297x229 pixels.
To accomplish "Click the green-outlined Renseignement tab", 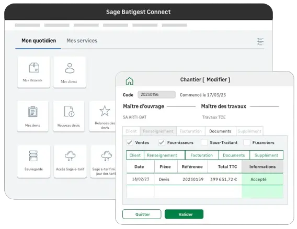I will coord(164,155).
